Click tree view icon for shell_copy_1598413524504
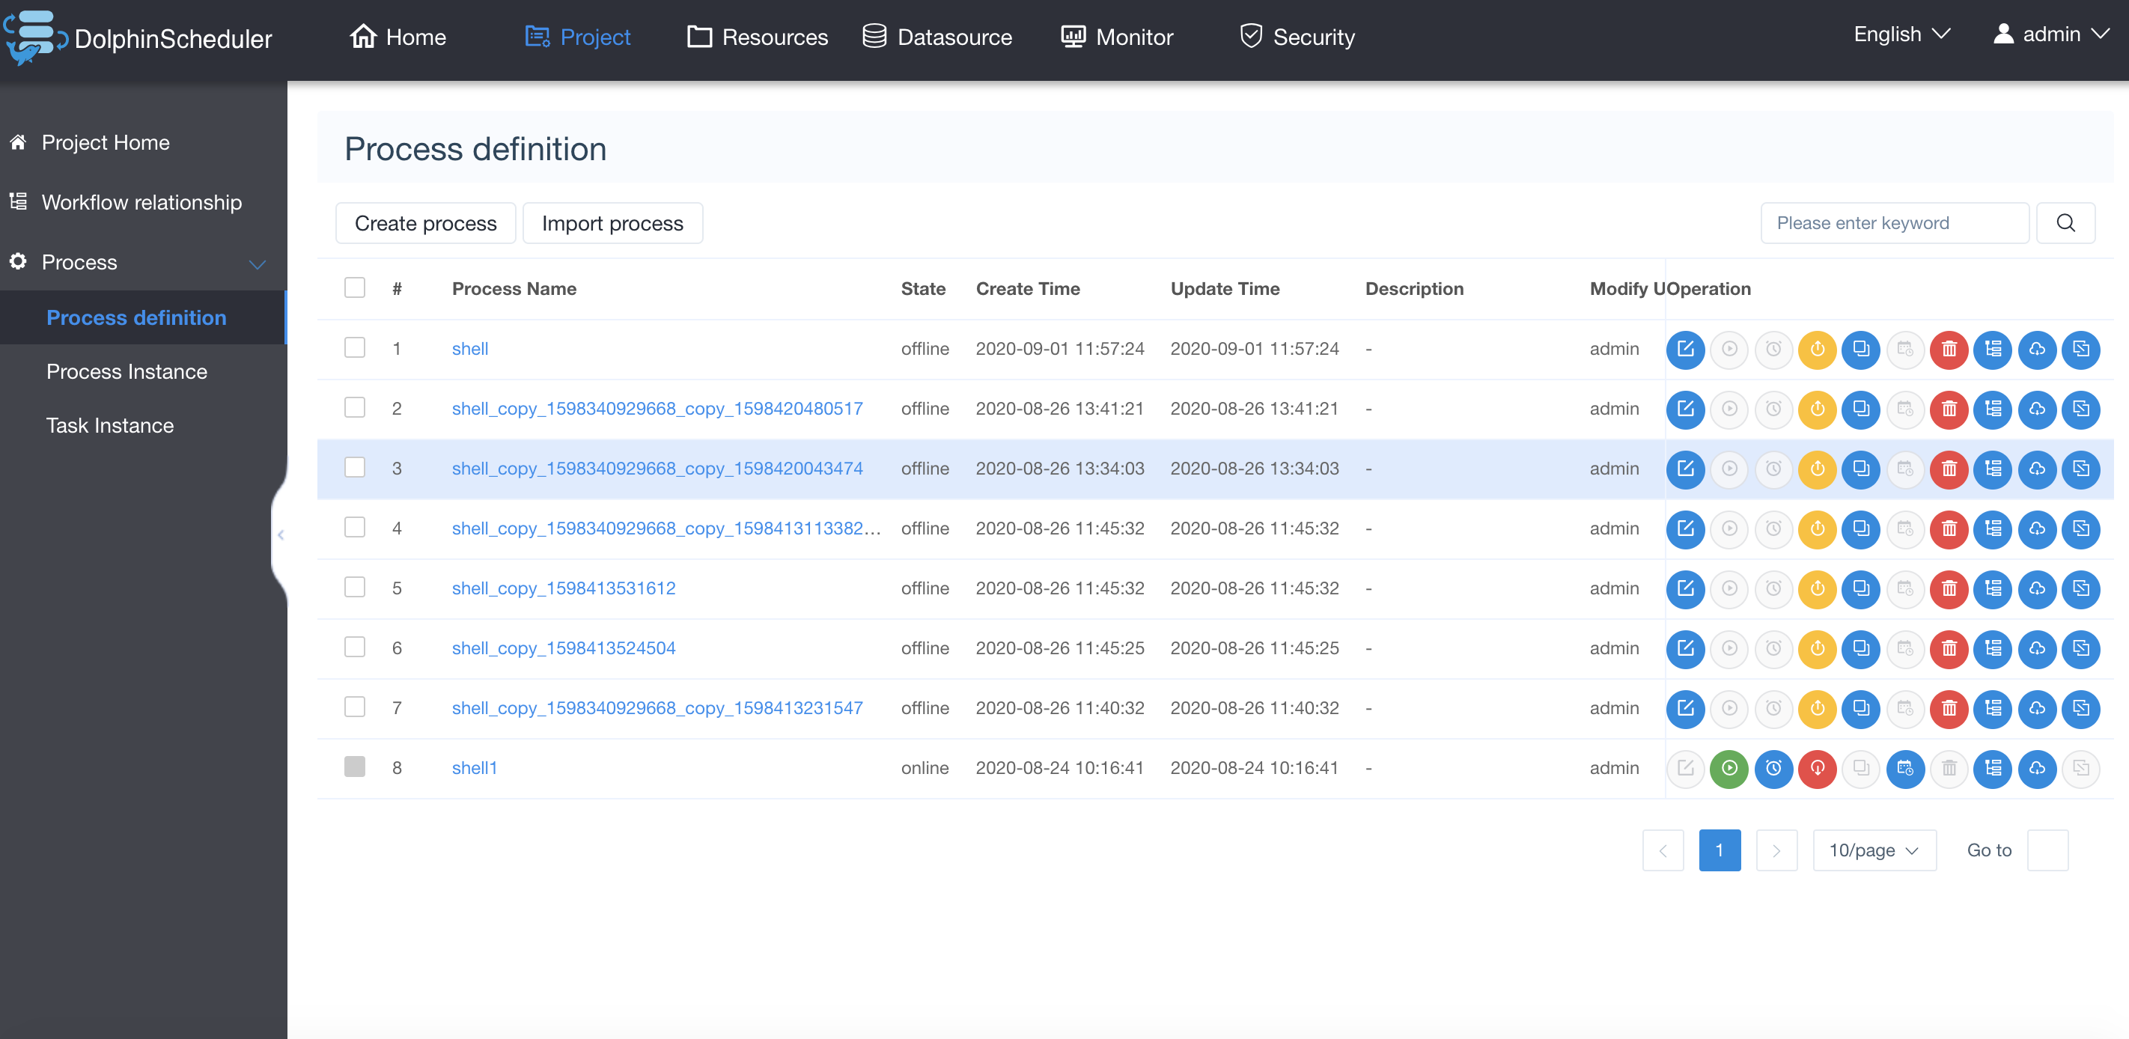The height and width of the screenshot is (1039, 2129). click(x=1993, y=648)
